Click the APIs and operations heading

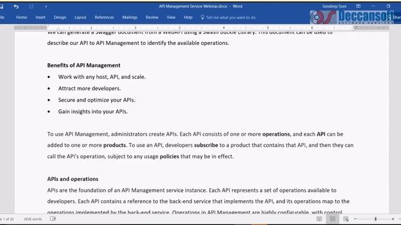(73, 179)
